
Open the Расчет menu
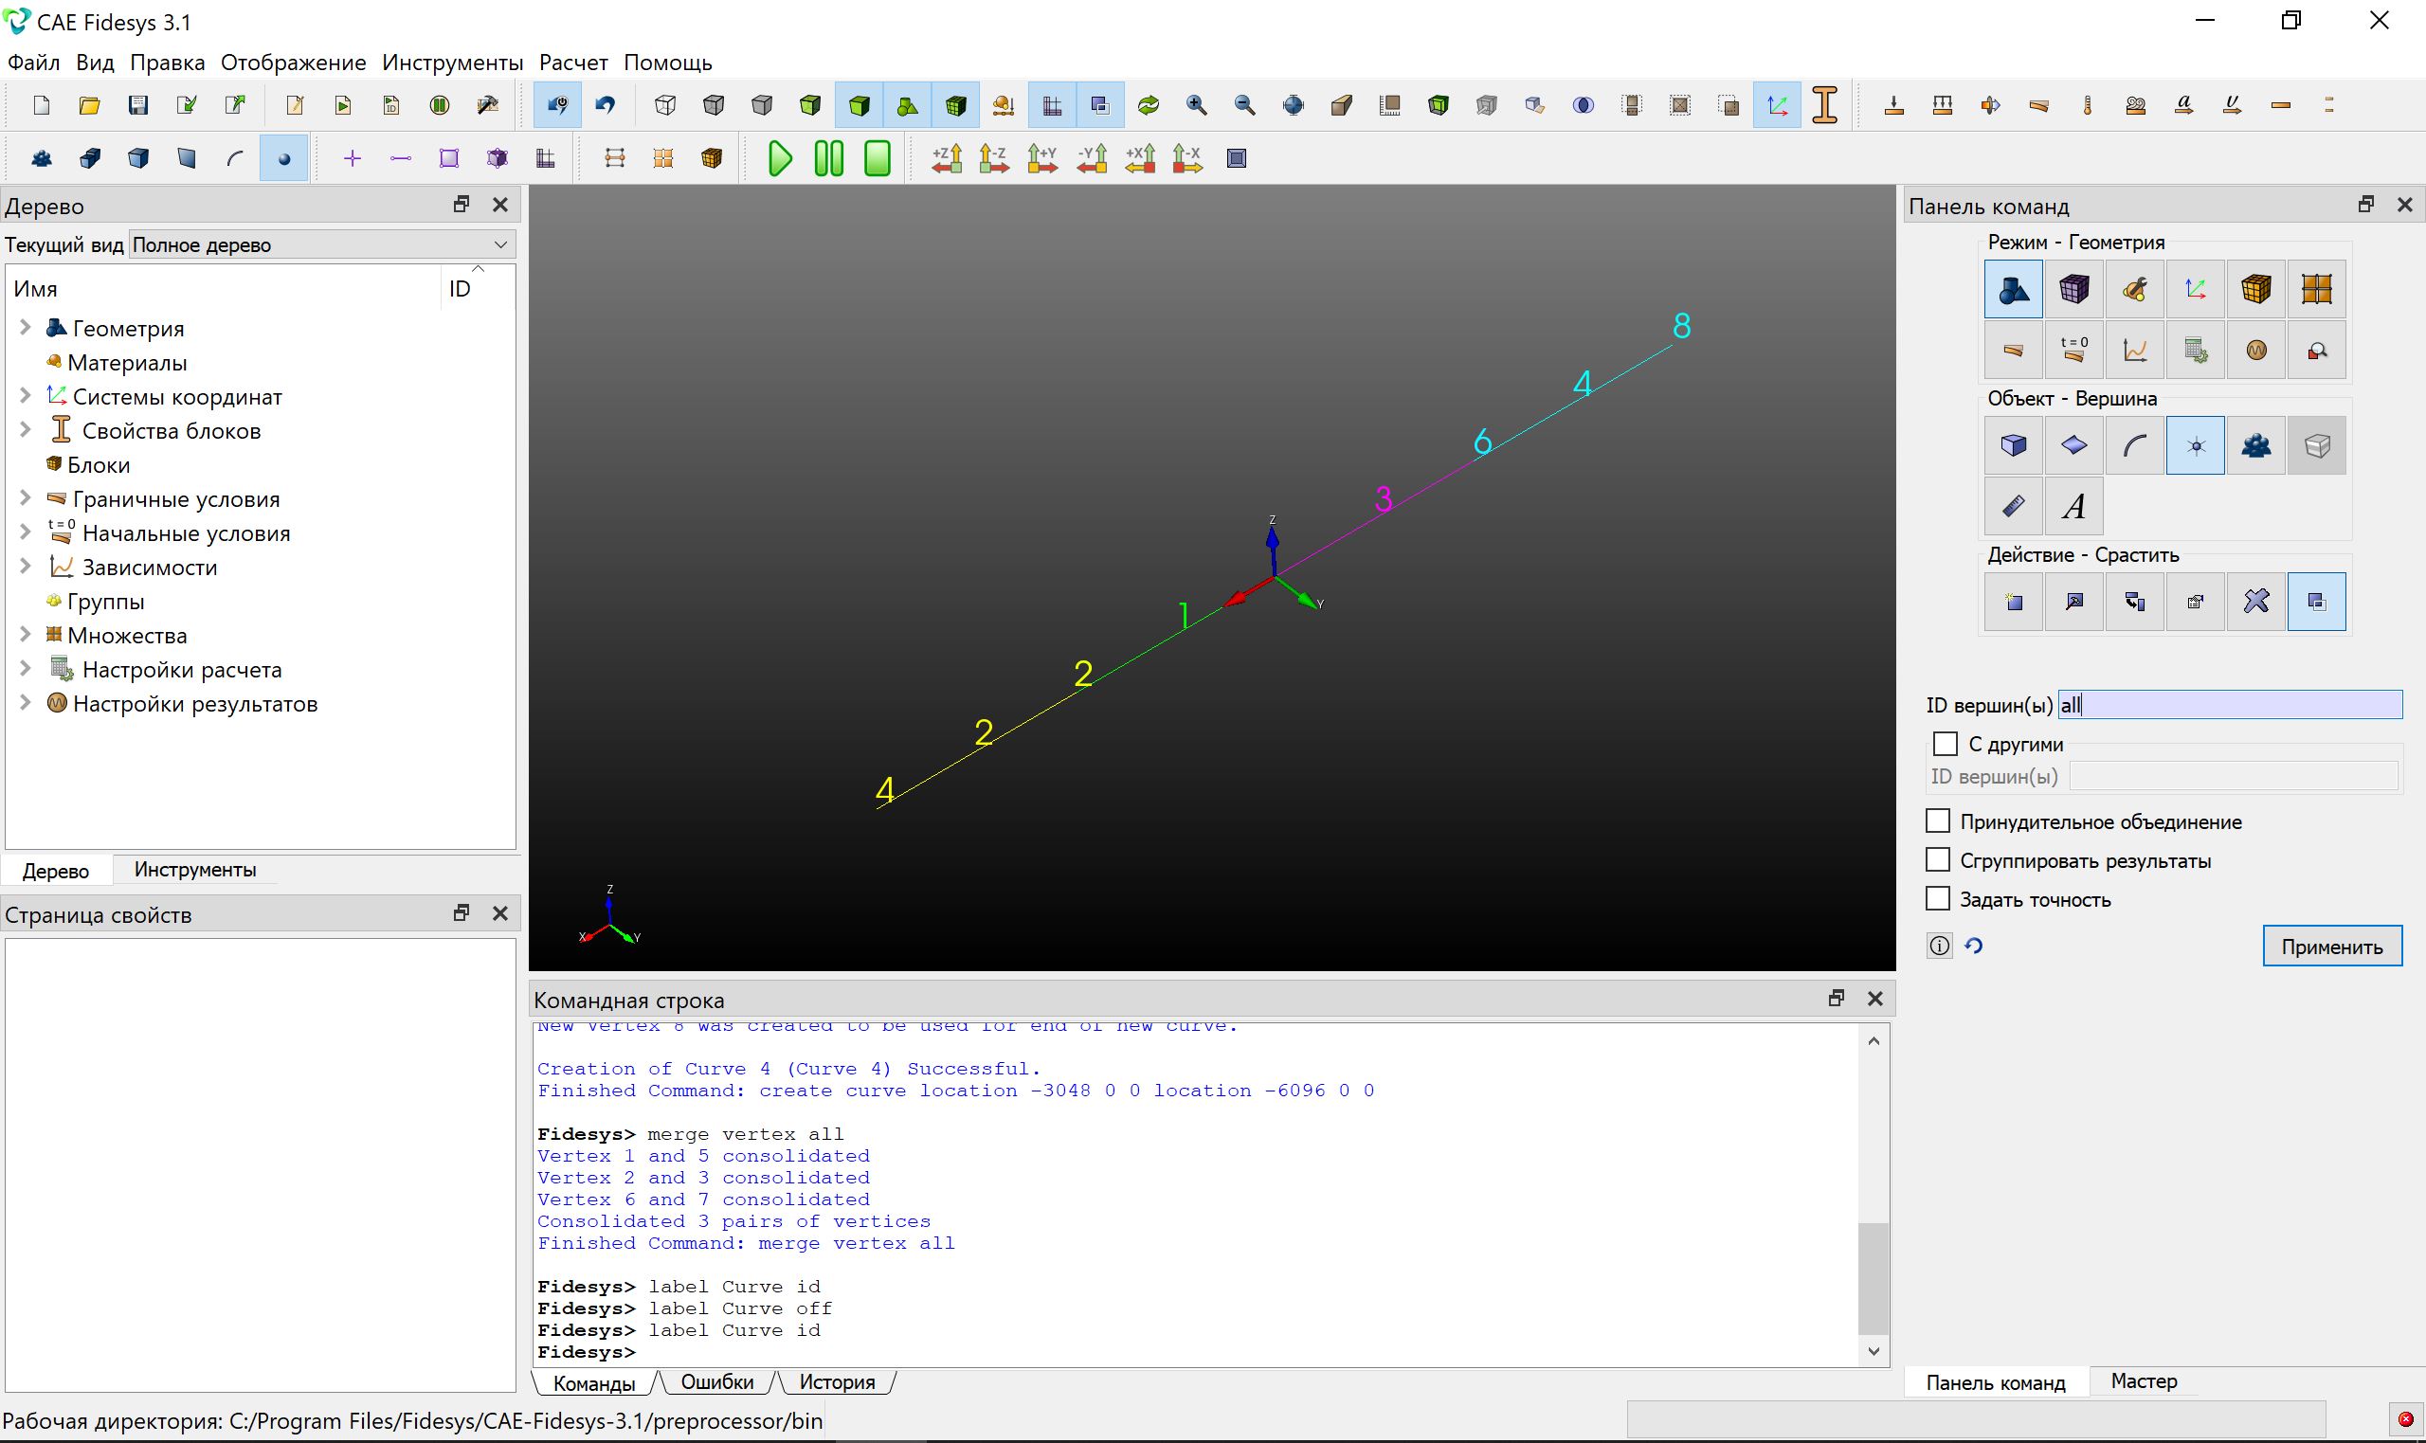(x=573, y=63)
